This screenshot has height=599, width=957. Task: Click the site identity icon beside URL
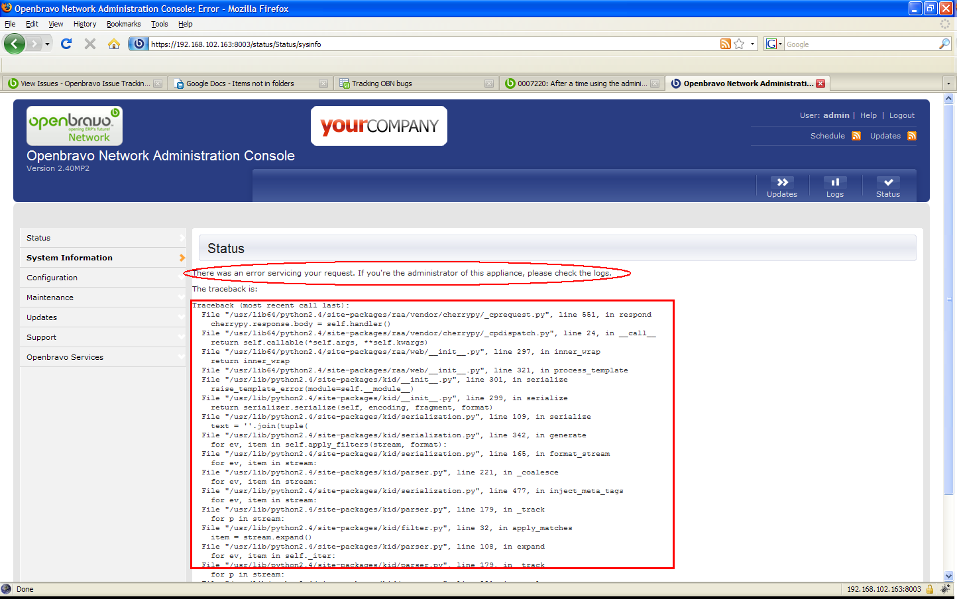pos(138,44)
